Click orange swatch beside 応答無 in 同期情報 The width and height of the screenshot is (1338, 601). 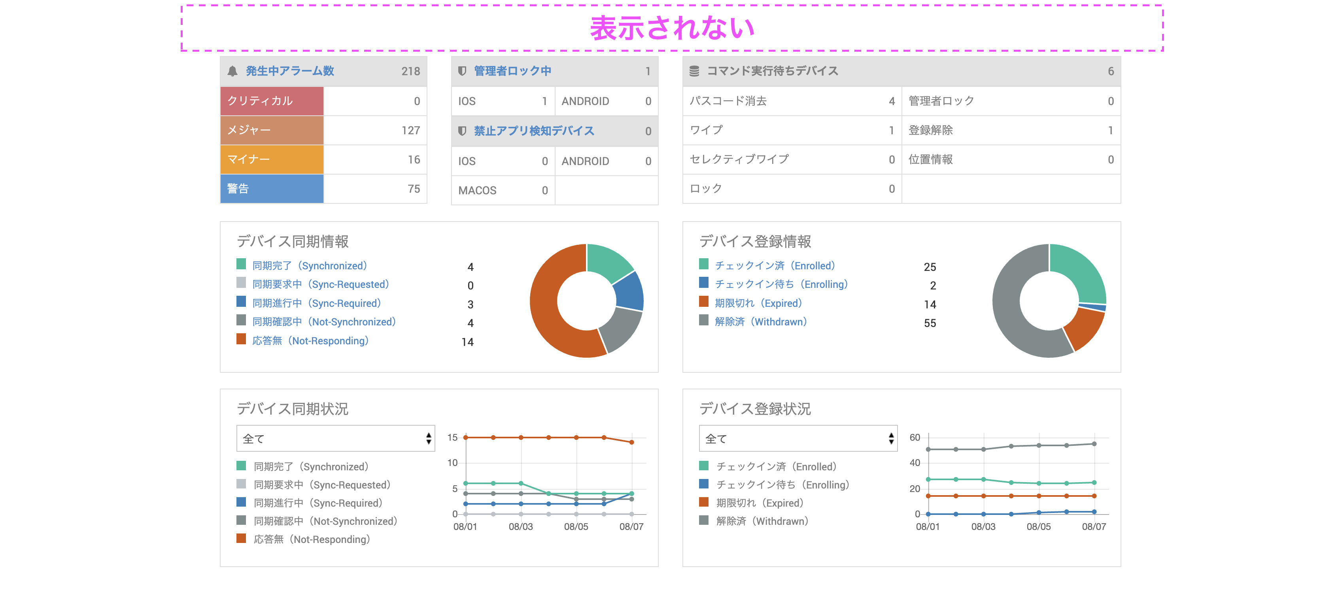click(241, 340)
